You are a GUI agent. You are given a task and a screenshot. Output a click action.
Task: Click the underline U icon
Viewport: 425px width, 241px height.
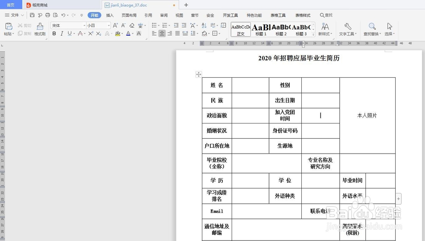(70, 34)
